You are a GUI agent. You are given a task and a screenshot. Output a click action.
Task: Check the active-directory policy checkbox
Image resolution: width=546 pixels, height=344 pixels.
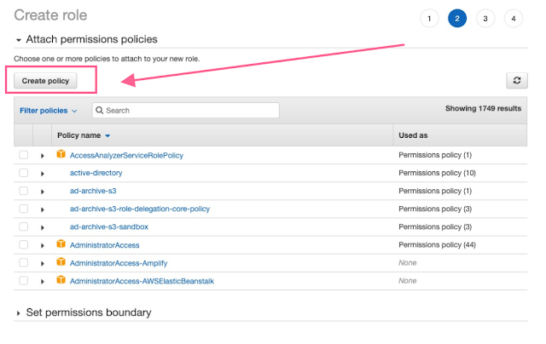[x=24, y=173]
